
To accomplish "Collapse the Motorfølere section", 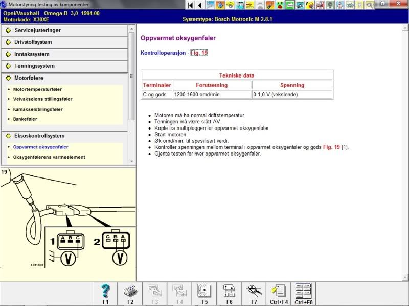I will coord(64,78).
